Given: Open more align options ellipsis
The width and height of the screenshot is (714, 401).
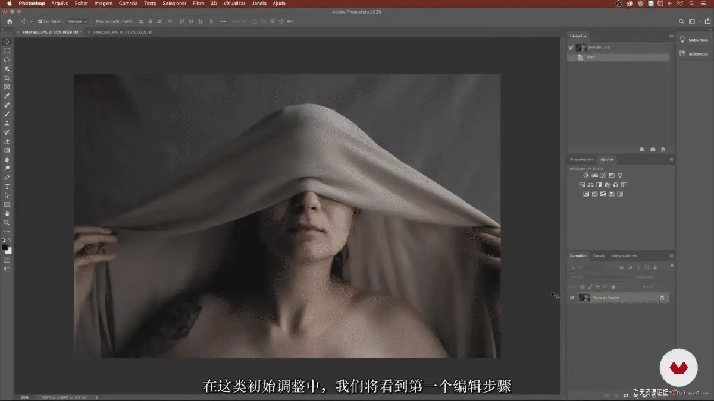Looking at the screenshot, I should [x=223, y=21].
